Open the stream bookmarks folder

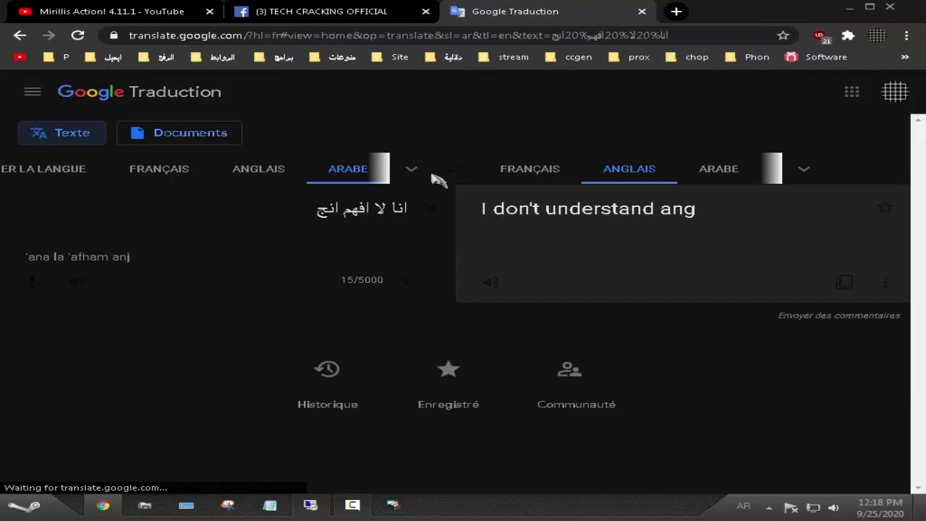[504, 57]
